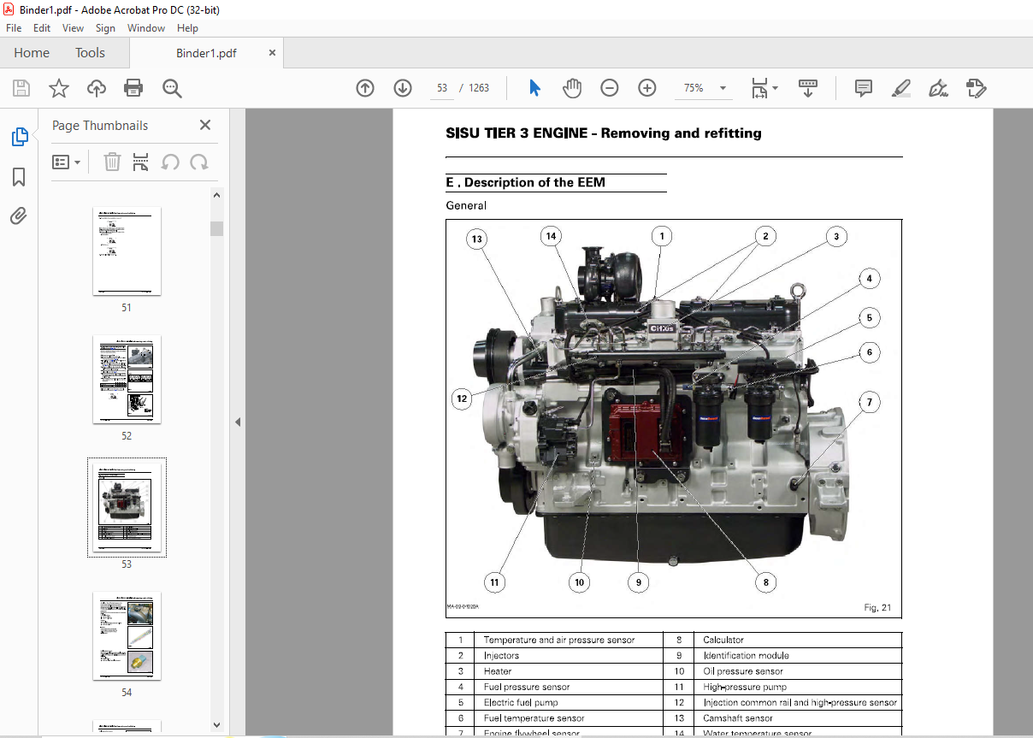The image size is (1033, 738).
Task: Zoom in with the plus icon
Action: 647,88
